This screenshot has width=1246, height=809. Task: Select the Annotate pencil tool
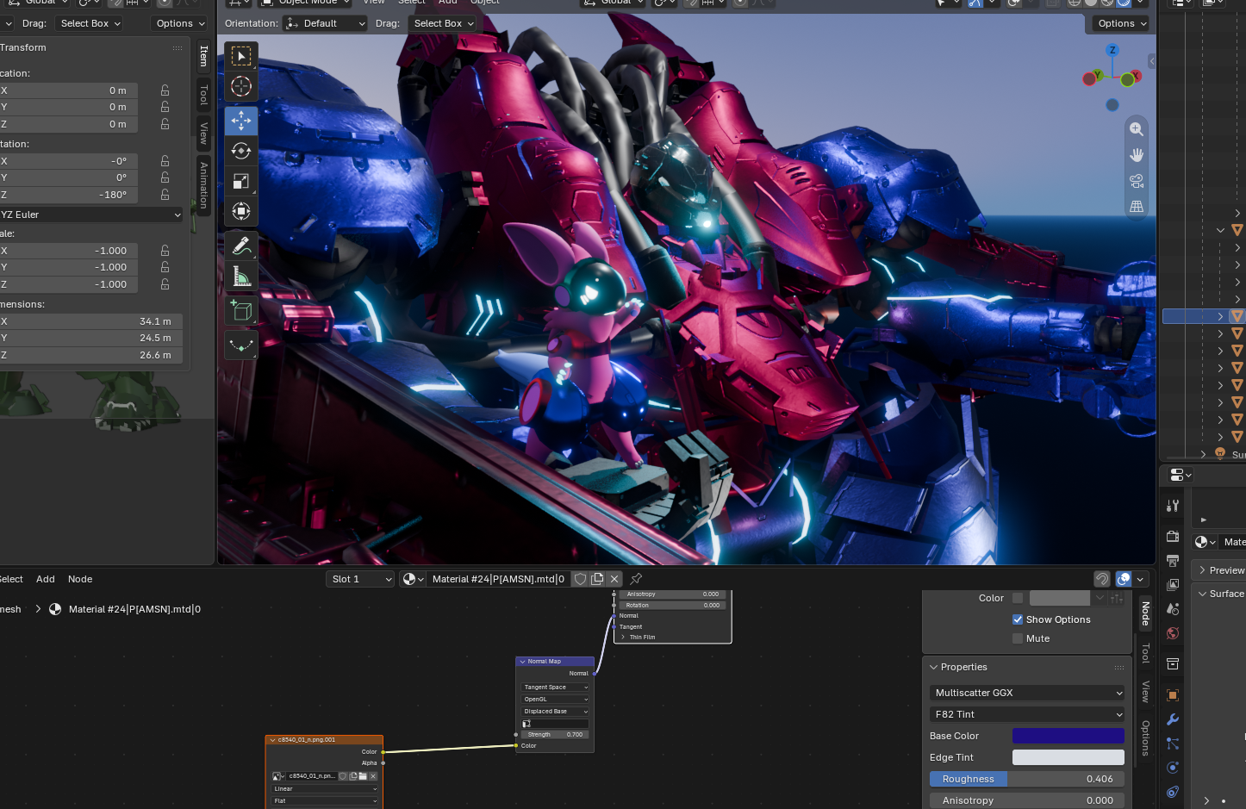click(241, 246)
